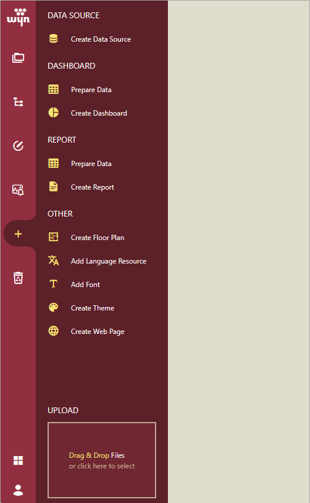Choose Create Theme
The height and width of the screenshot is (503, 310).
point(92,308)
